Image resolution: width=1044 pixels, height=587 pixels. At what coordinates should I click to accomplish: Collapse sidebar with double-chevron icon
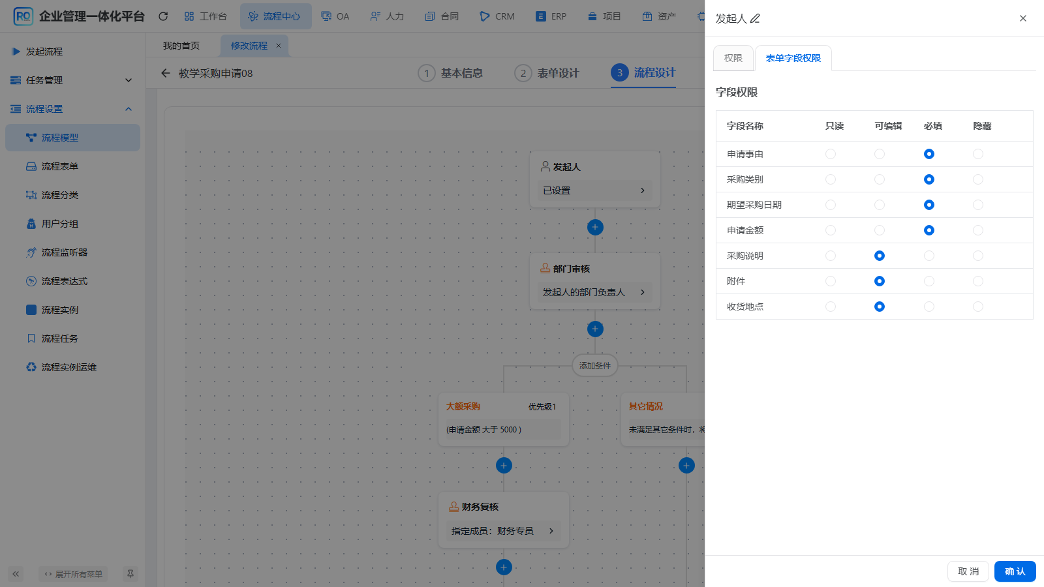point(16,574)
